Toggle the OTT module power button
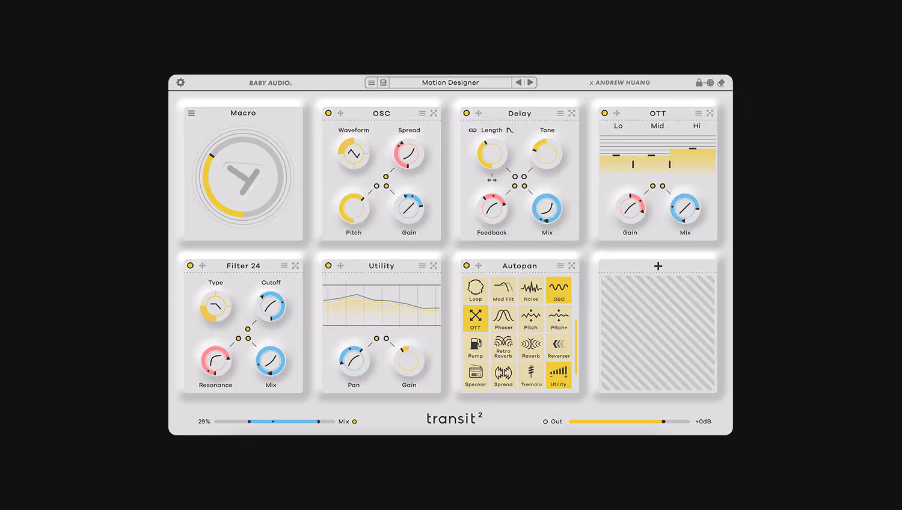The width and height of the screenshot is (902, 510). point(605,113)
